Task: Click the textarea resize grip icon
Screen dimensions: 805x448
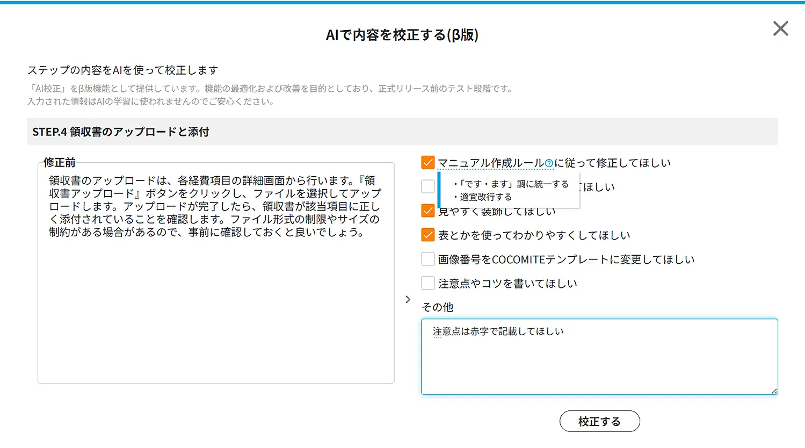Action: pos(774,392)
